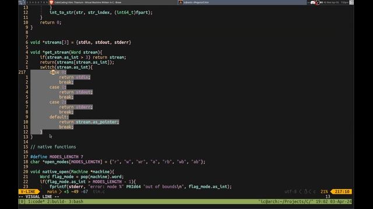Click the Brave browser icon in top bar
The width and height of the screenshot is (373, 209).
tap(51, 2)
